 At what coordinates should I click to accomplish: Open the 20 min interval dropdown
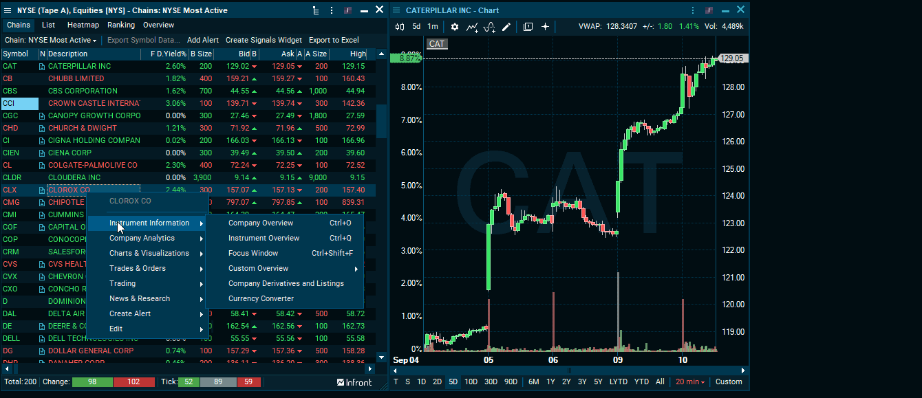(x=689, y=382)
